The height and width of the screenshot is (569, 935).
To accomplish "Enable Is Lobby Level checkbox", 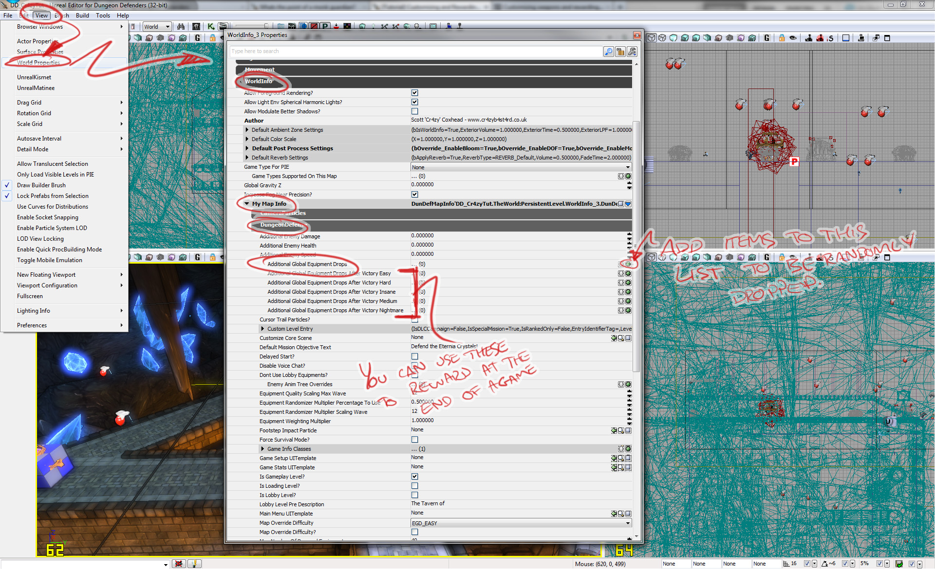I will (414, 495).
